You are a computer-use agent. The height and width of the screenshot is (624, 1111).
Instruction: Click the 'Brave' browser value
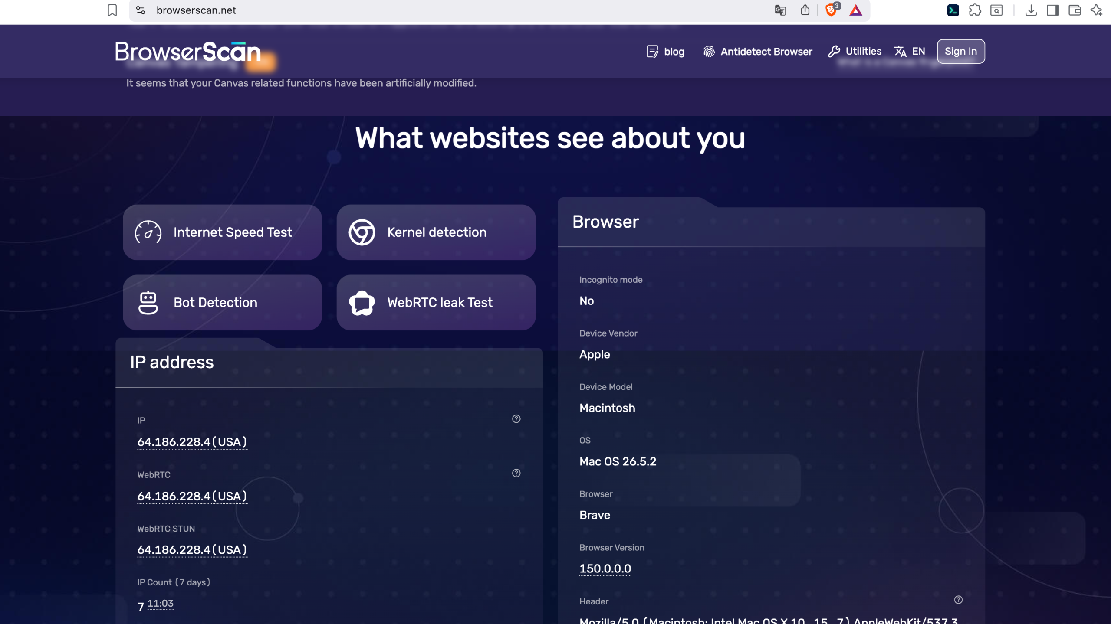[x=595, y=515]
